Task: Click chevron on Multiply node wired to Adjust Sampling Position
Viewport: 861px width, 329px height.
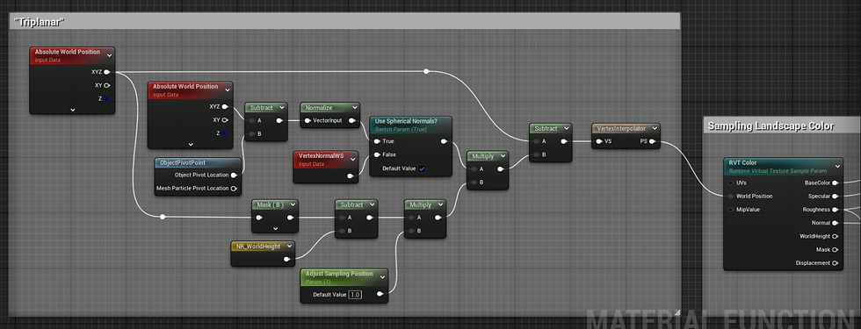Action: [x=440, y=205]
